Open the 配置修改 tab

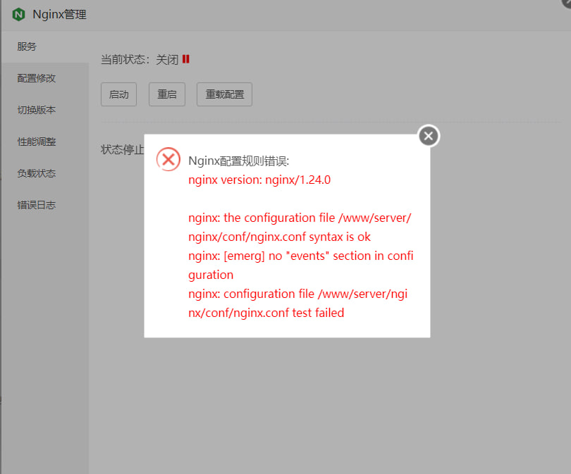pos(45,78)
